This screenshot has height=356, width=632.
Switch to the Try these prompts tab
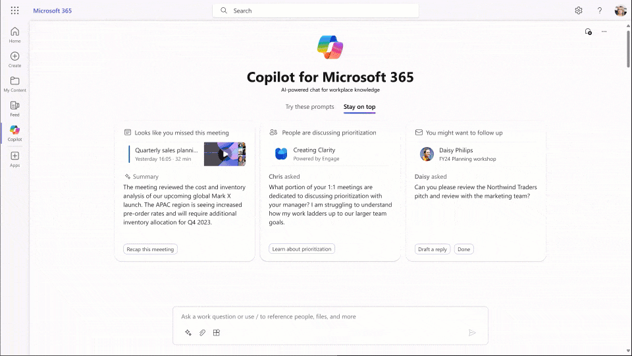309,107
